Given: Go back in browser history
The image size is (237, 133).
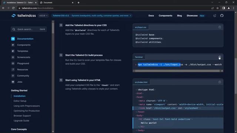Looking at the screenshot, I should pos(3,8).
